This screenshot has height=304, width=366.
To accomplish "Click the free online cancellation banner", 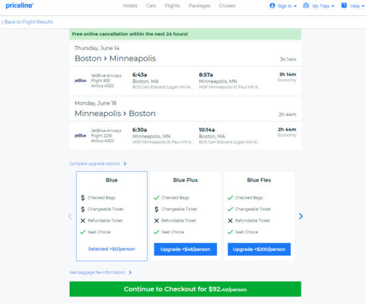I will coord(186,34).
